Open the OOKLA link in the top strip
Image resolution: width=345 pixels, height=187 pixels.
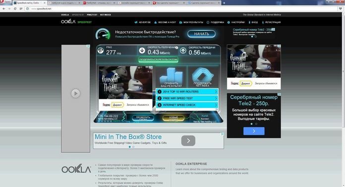pyautogui.click(x=65, y=15)
